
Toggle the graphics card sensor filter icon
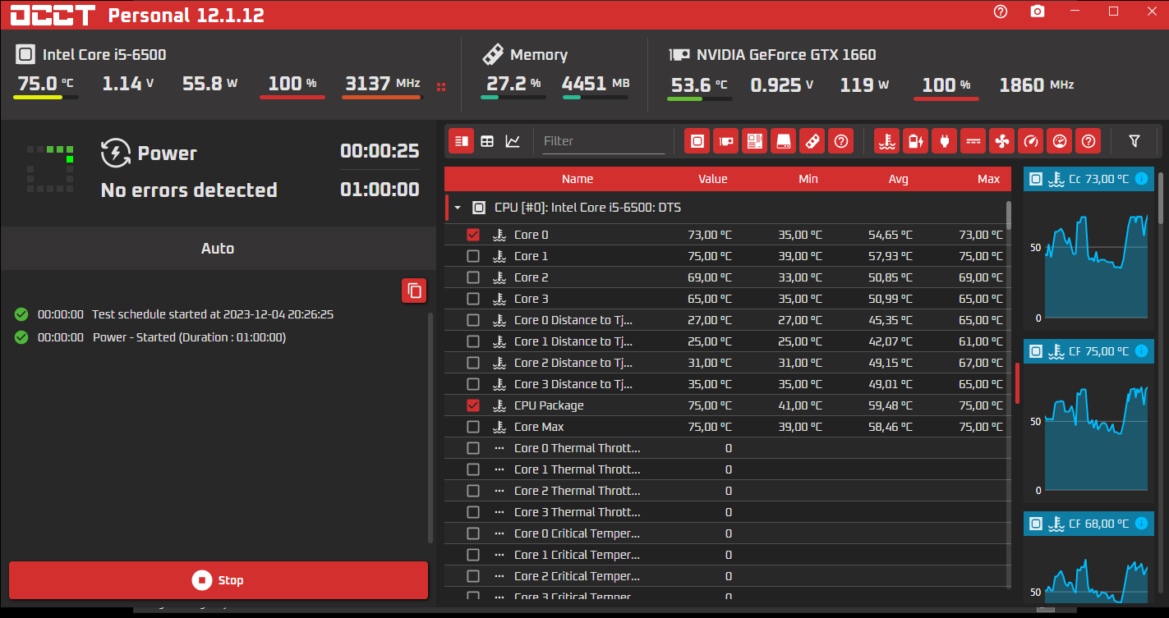(x=726, y=141)
